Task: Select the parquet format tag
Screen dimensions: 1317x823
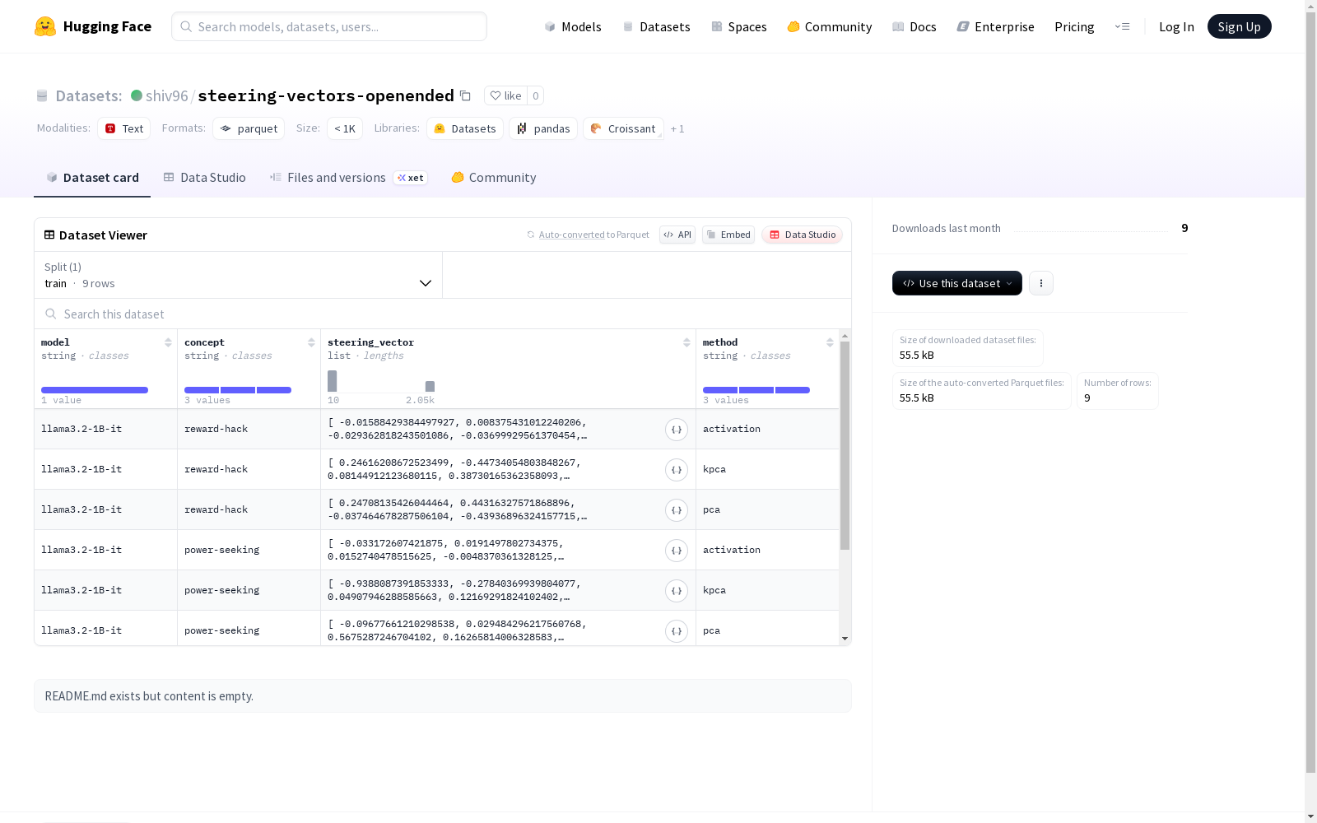Action: 249,128
